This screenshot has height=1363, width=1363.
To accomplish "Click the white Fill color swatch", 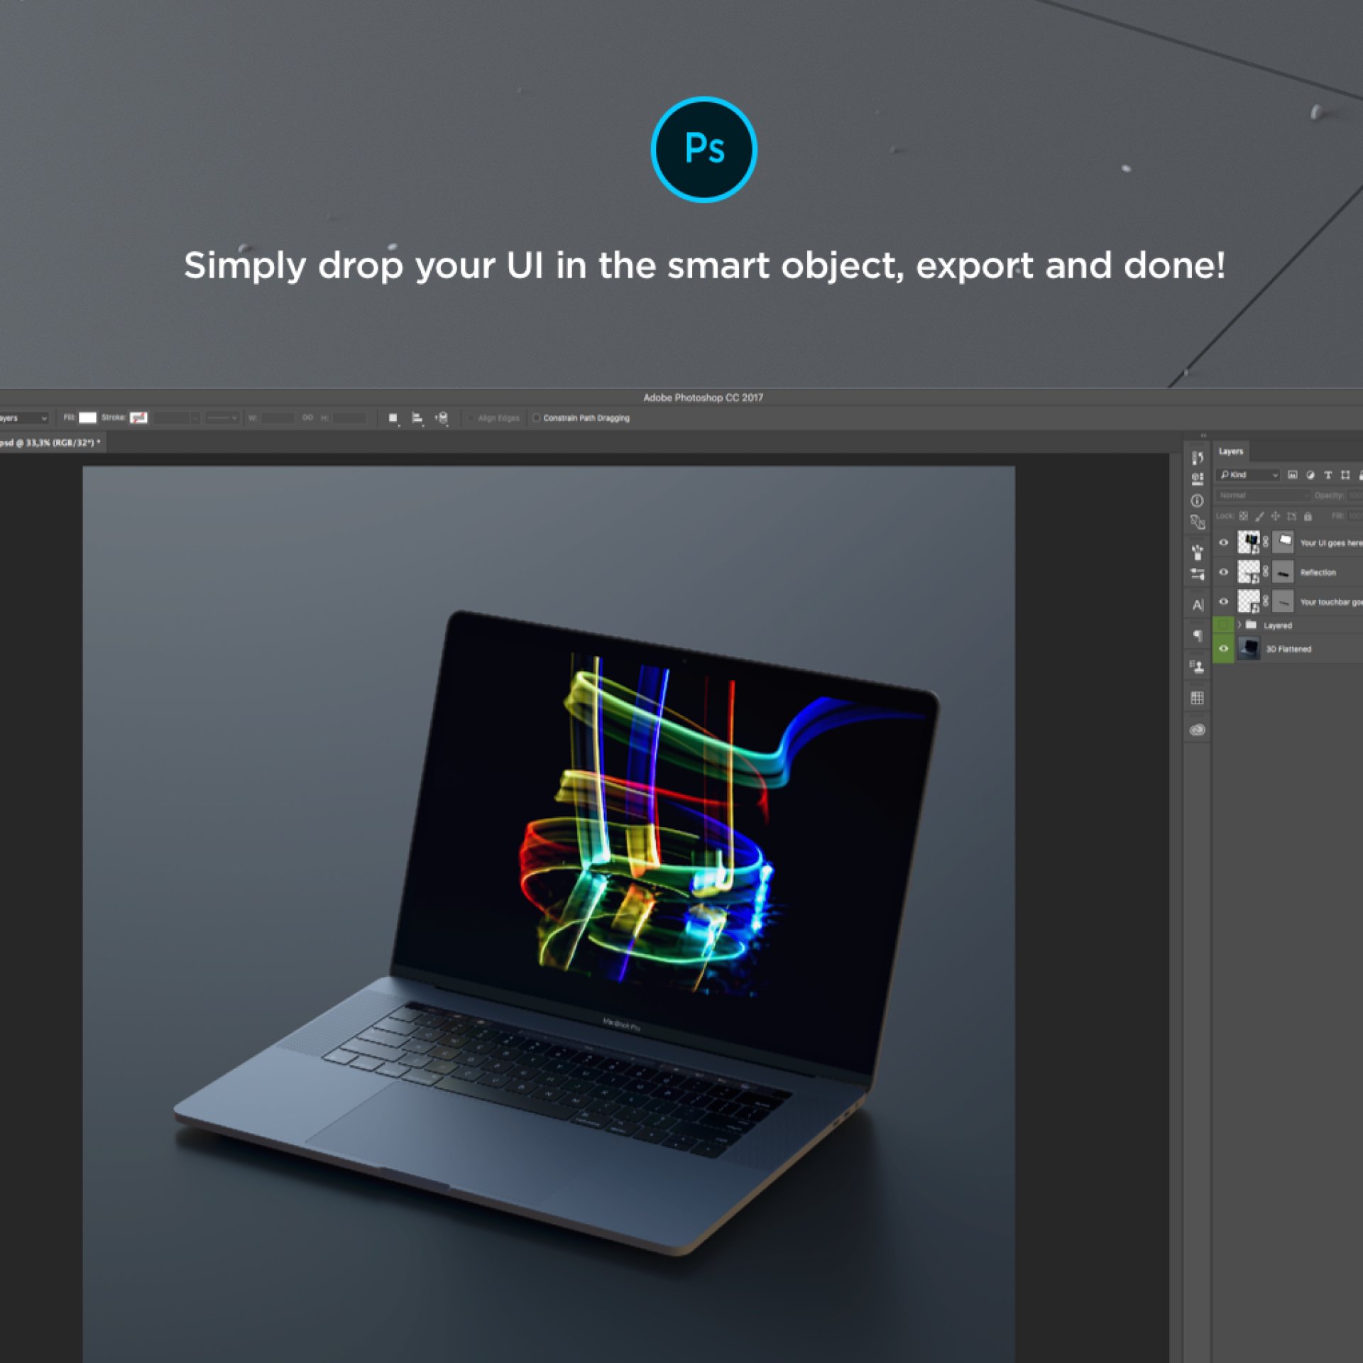I will 87,417.
